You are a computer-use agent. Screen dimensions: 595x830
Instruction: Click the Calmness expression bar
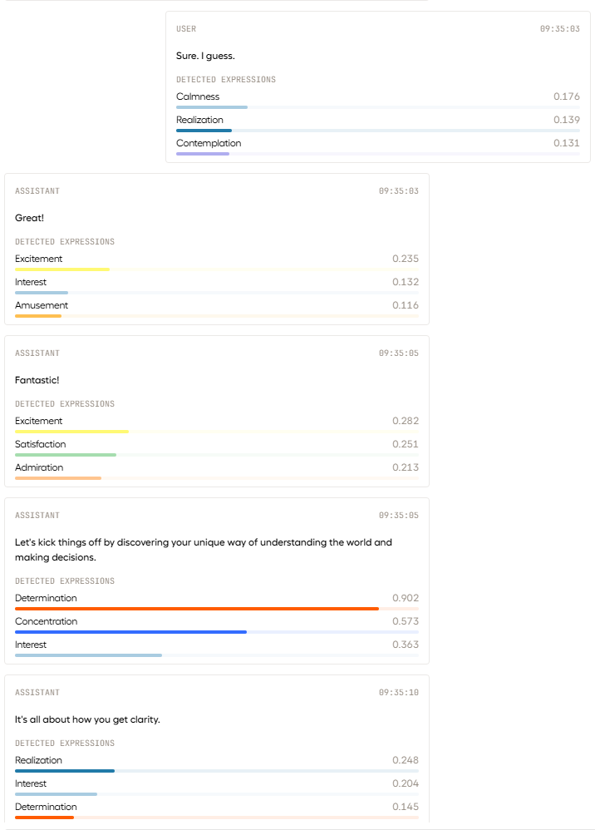click(377, 107)
